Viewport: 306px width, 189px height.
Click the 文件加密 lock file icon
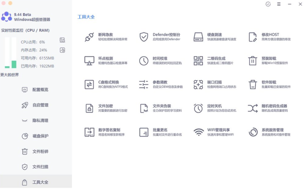pyautogui.click(x=89, y=108)
